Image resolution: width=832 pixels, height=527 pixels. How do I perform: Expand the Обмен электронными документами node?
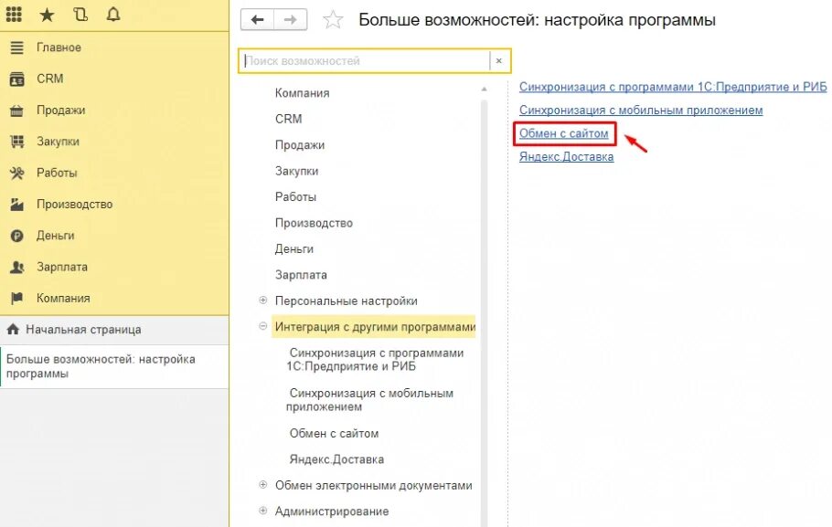coord(262,485)
